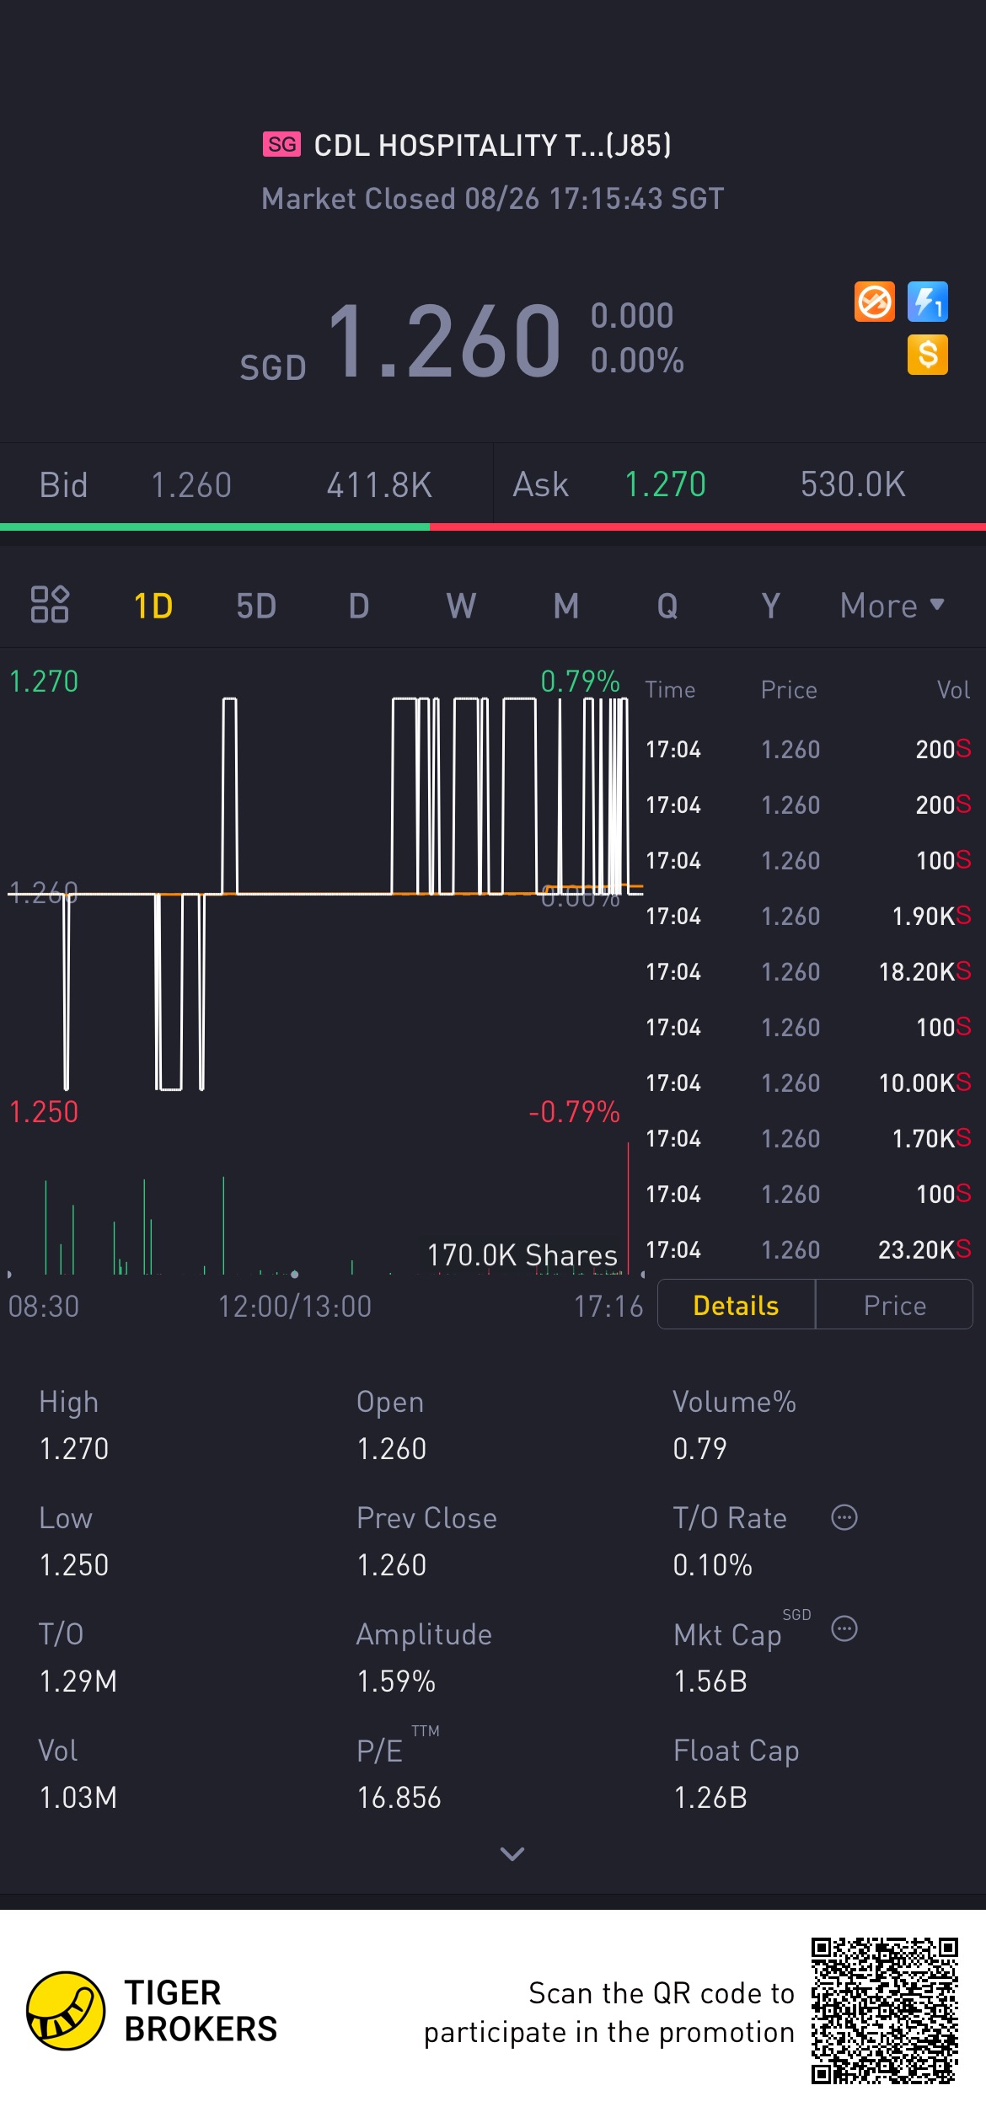Select the 5D chart period
986x2112 pixels.
coord(256,606)
